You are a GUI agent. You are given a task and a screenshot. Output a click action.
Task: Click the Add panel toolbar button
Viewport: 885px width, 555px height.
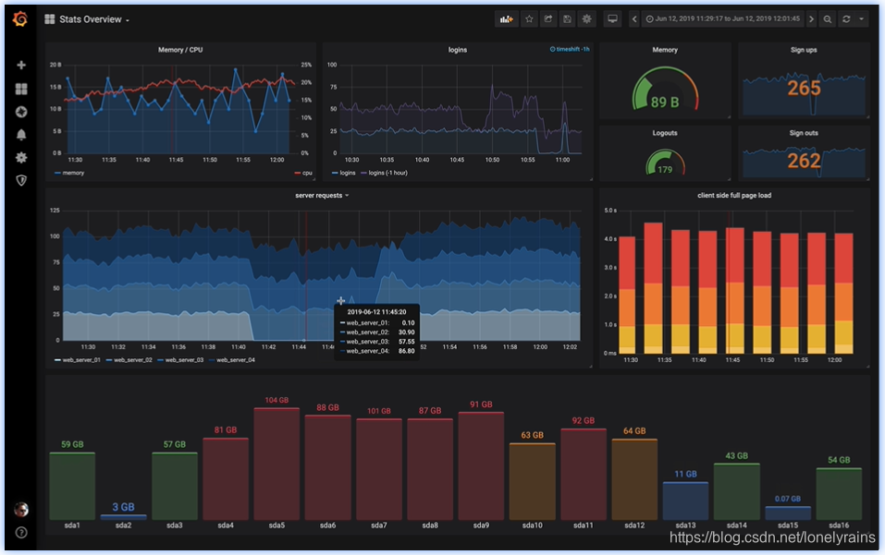tap(506, 19)
